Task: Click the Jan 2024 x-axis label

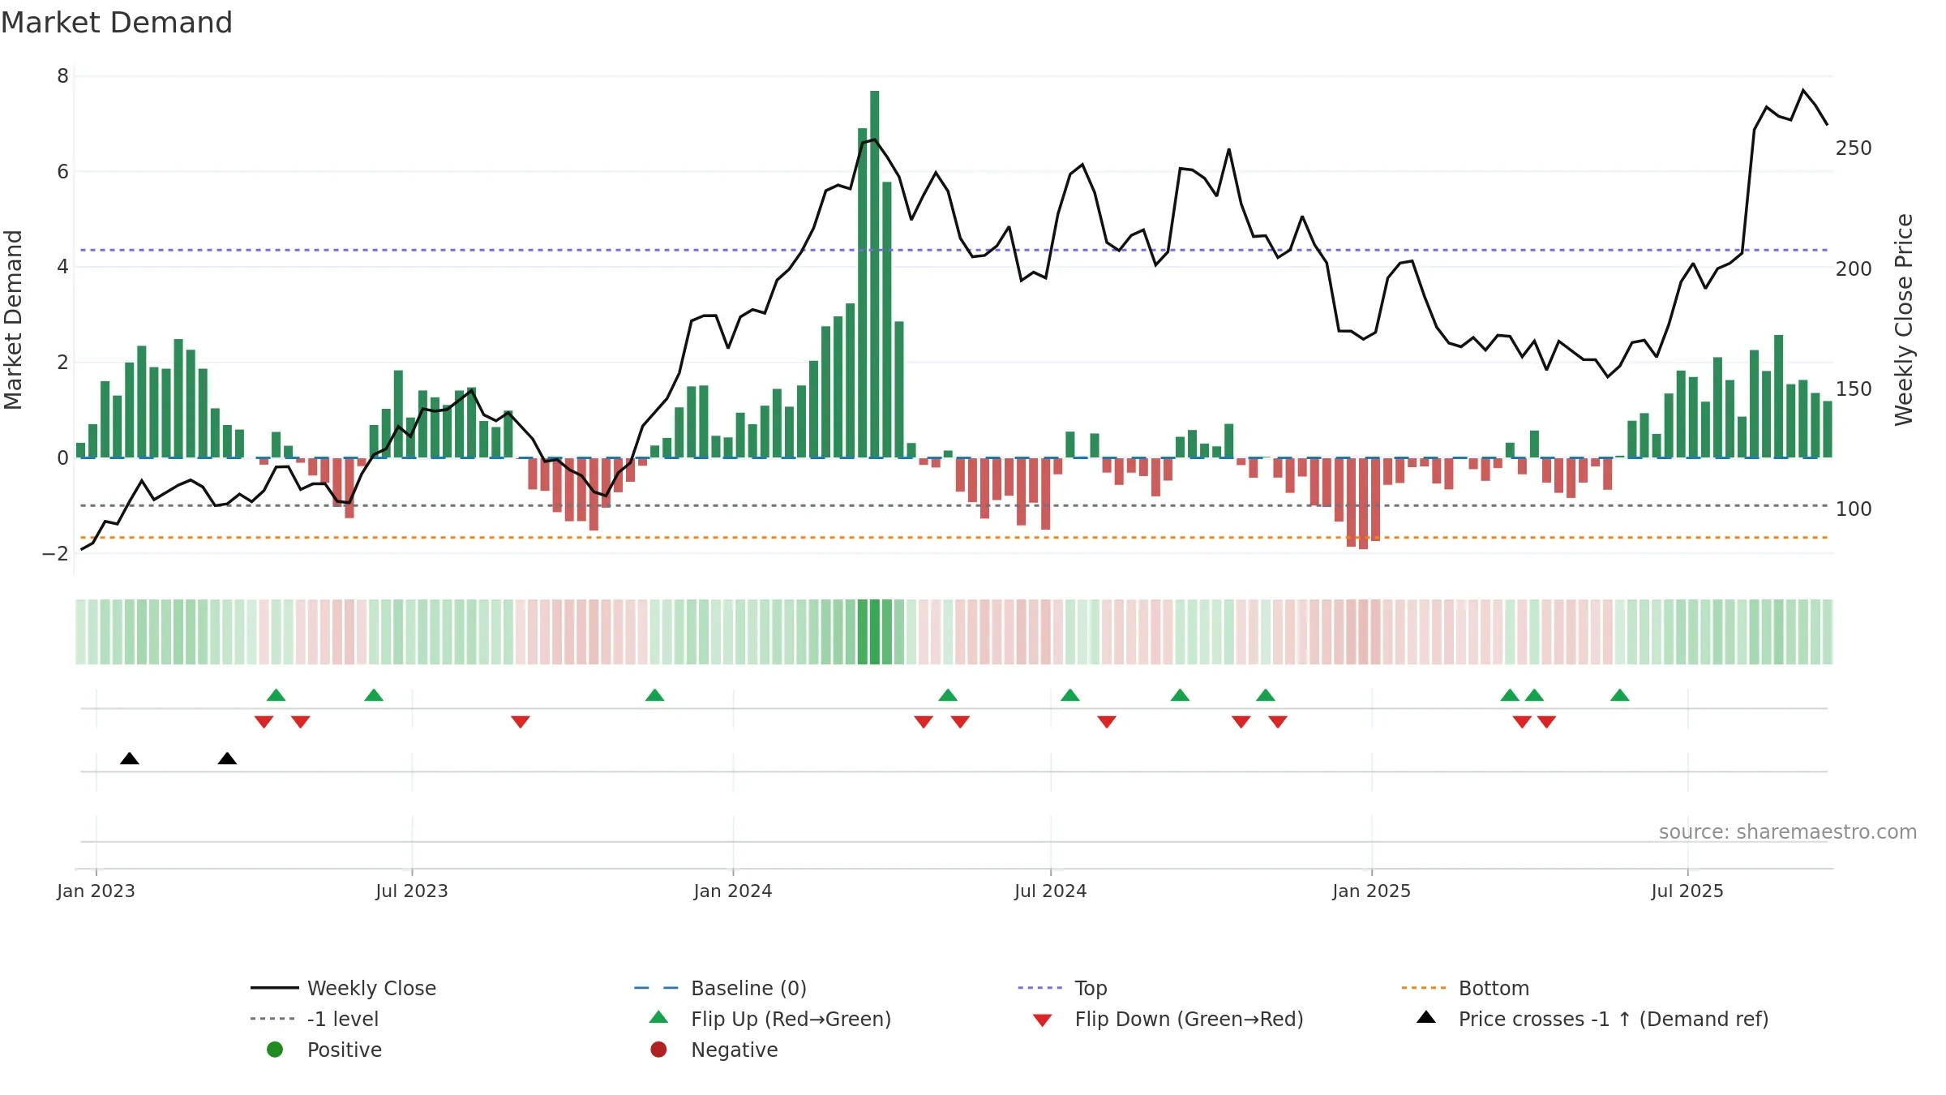Action: (x=733, y=891)
